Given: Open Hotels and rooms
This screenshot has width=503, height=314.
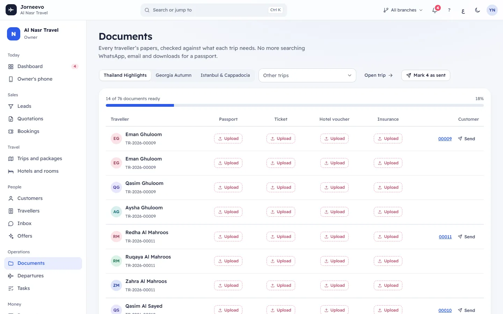Looking at the screenshot, I should (43, 171).
